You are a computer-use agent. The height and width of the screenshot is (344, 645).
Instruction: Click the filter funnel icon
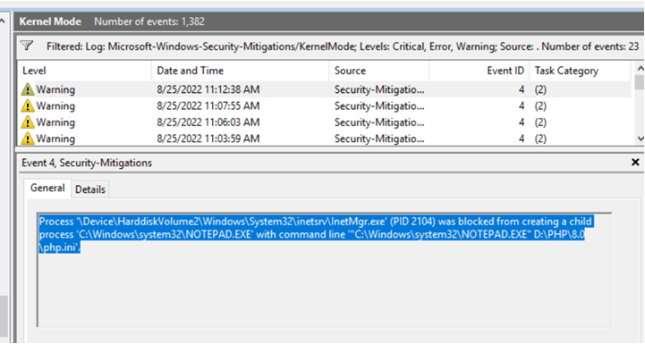(x=27, y=46)
